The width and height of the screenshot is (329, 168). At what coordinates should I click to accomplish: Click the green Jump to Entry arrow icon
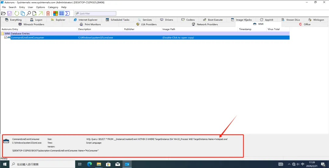[41, 13]
